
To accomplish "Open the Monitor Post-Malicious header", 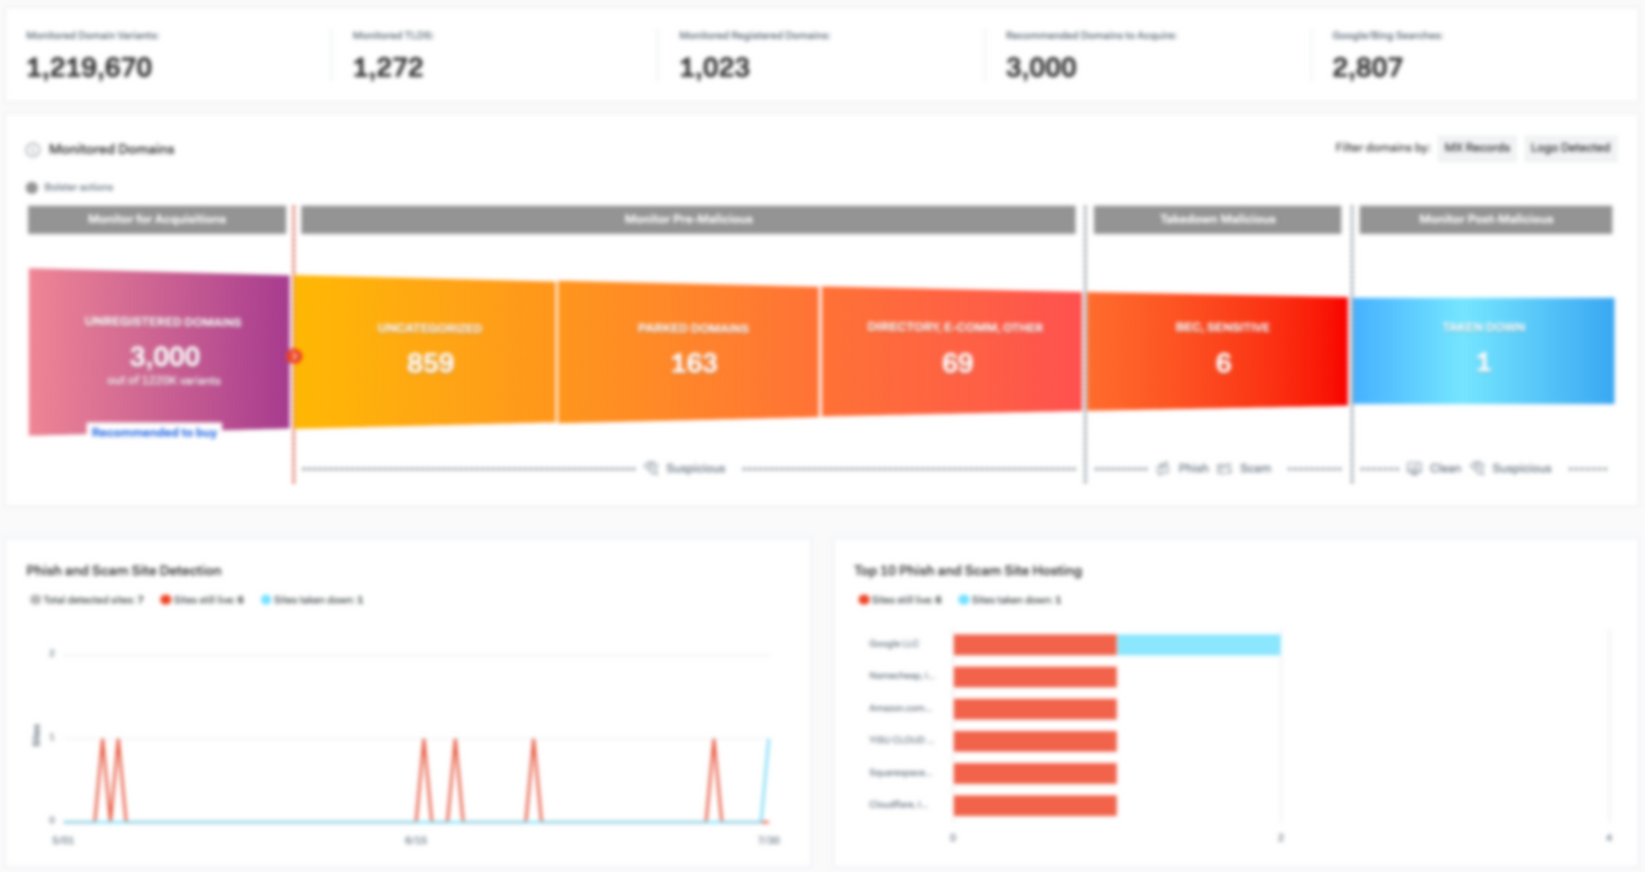I will (x=1485, y=219).
